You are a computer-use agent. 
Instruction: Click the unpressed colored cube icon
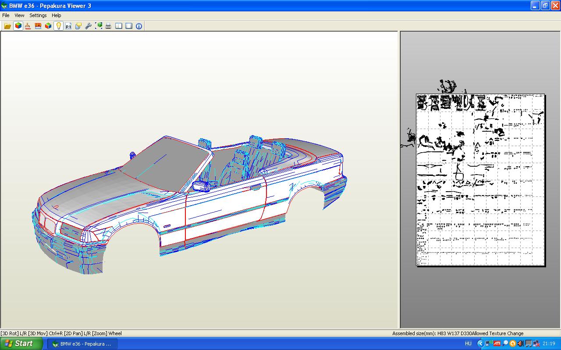tap(48, 26)
